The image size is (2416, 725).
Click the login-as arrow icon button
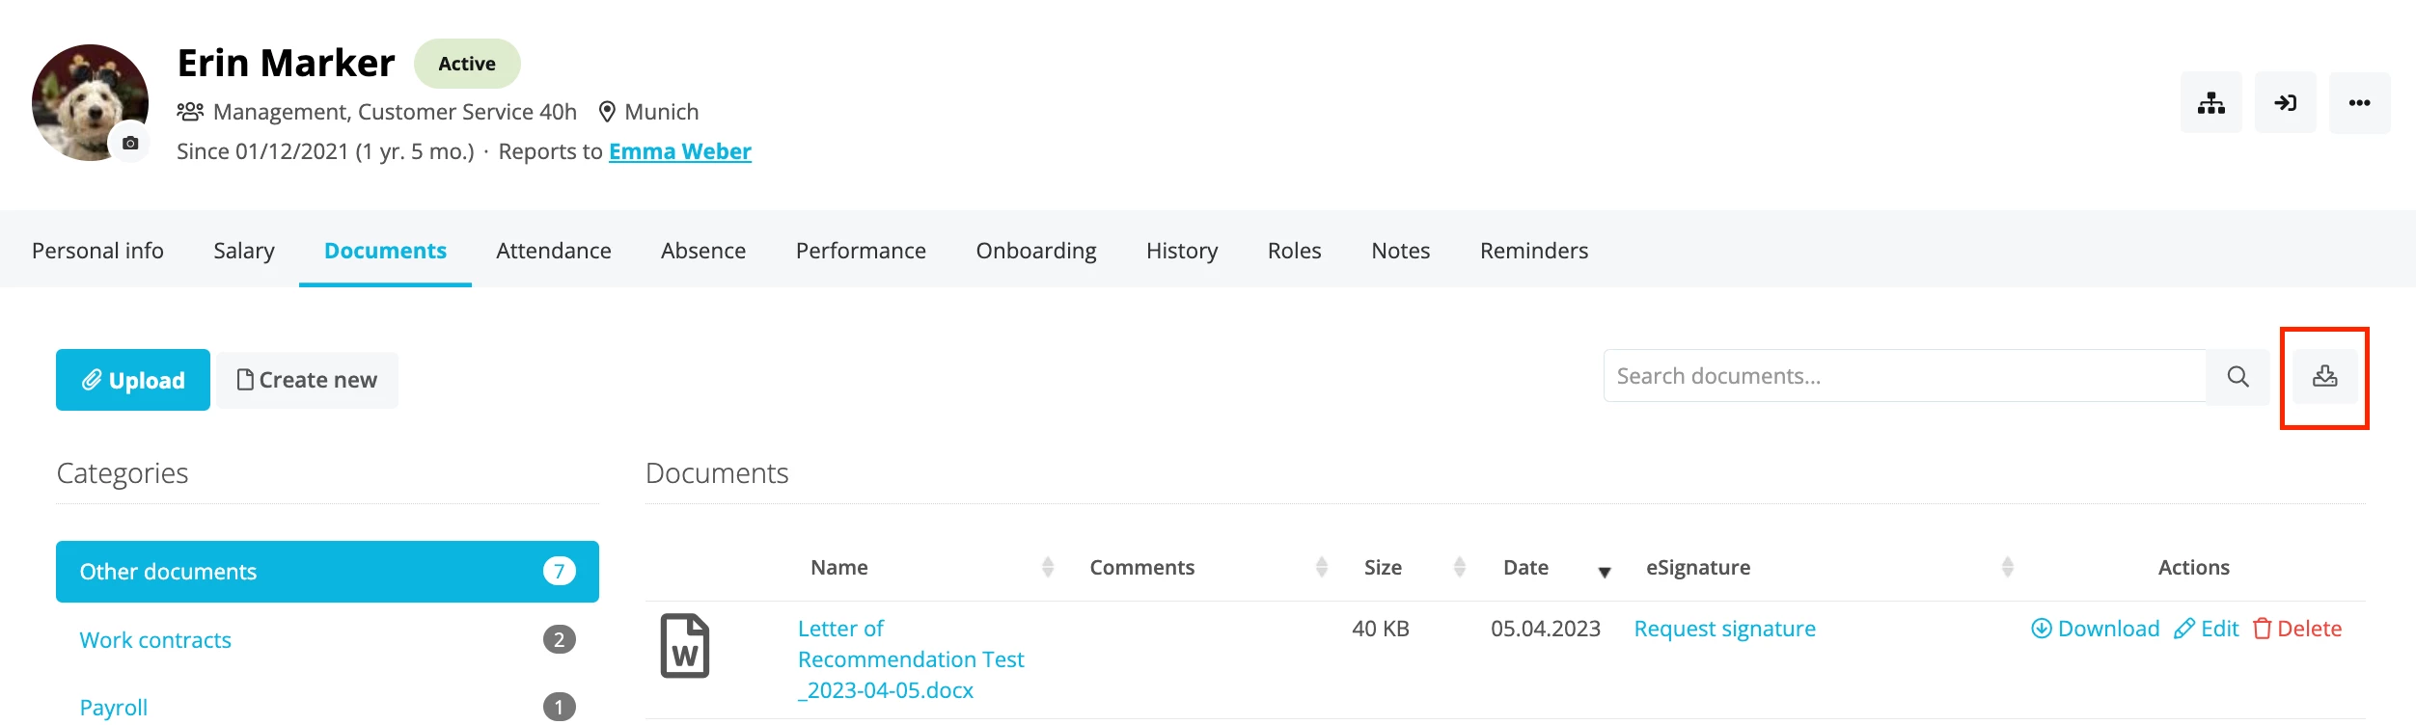(2285, 103)
